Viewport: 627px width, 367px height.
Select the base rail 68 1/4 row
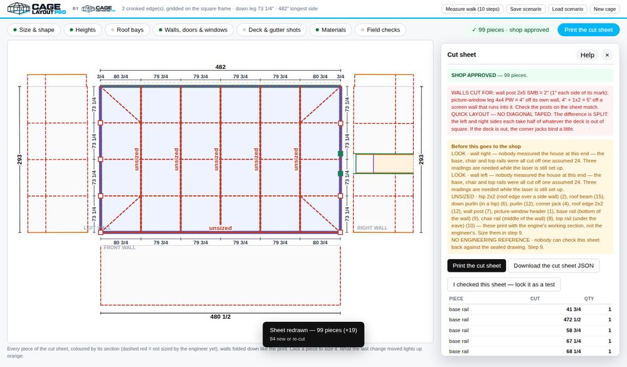coord(530,351)
